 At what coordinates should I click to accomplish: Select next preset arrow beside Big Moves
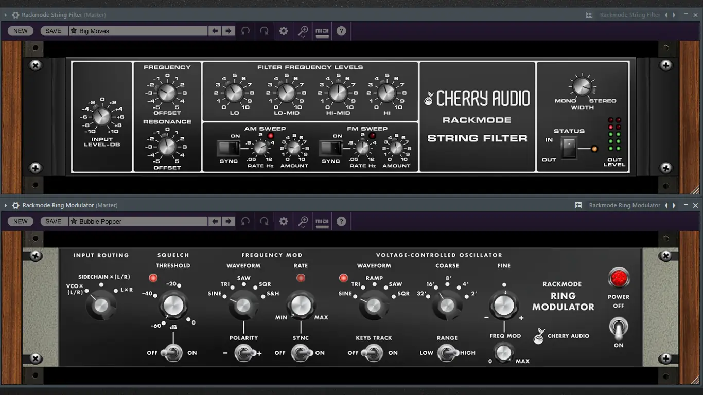click(x=229, y=31)
